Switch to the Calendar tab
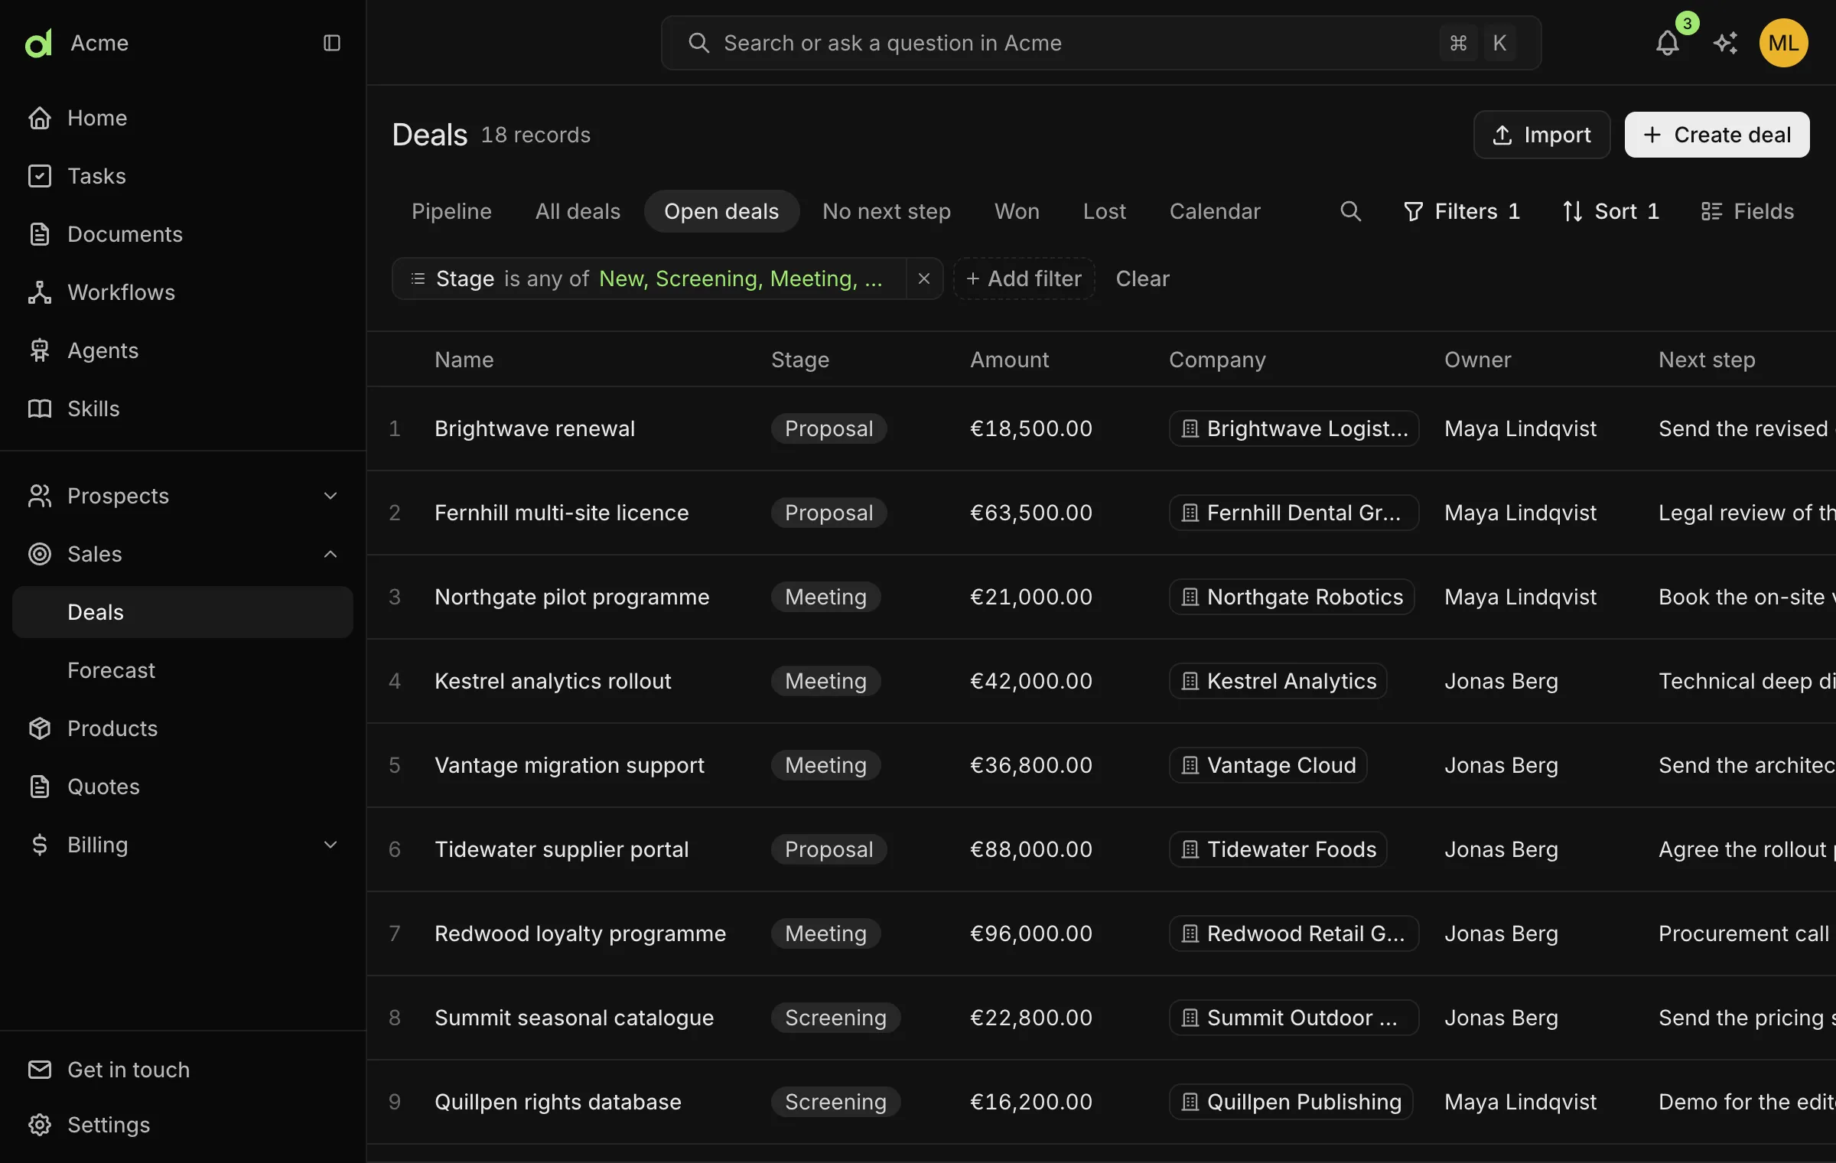The image size is (1836, 1163). [1215, 211]
